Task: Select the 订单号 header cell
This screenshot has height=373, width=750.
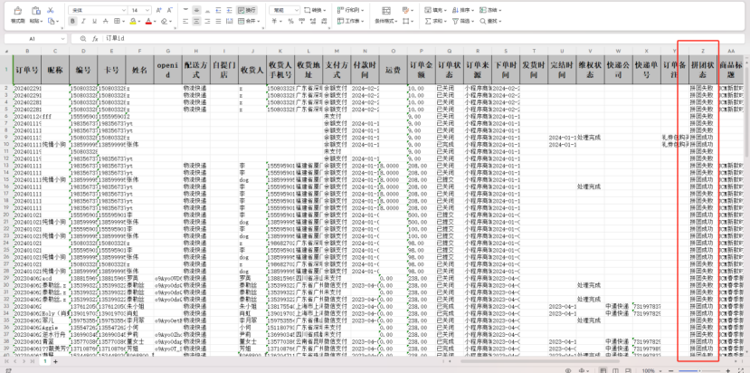Action: (27, 70)
